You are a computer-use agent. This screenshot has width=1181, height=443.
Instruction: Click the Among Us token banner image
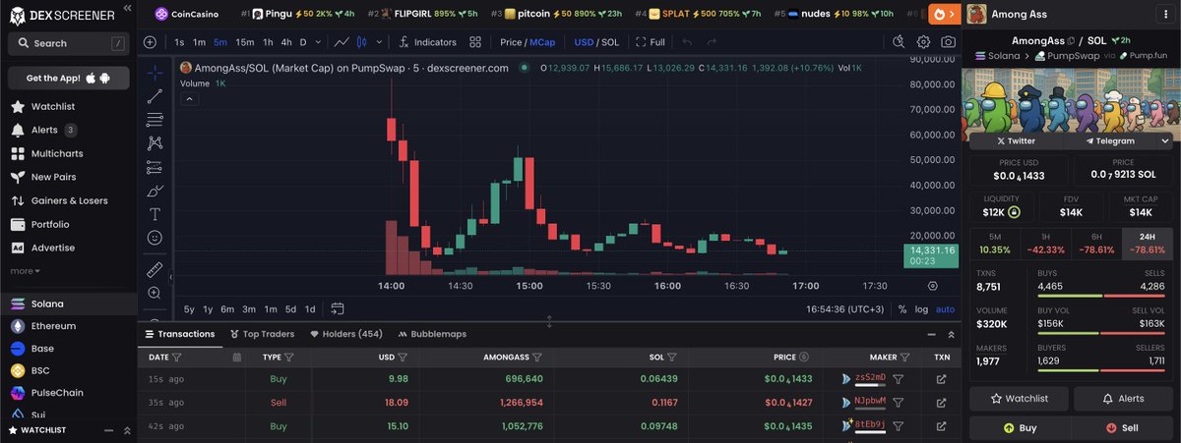pos(1072,104)
